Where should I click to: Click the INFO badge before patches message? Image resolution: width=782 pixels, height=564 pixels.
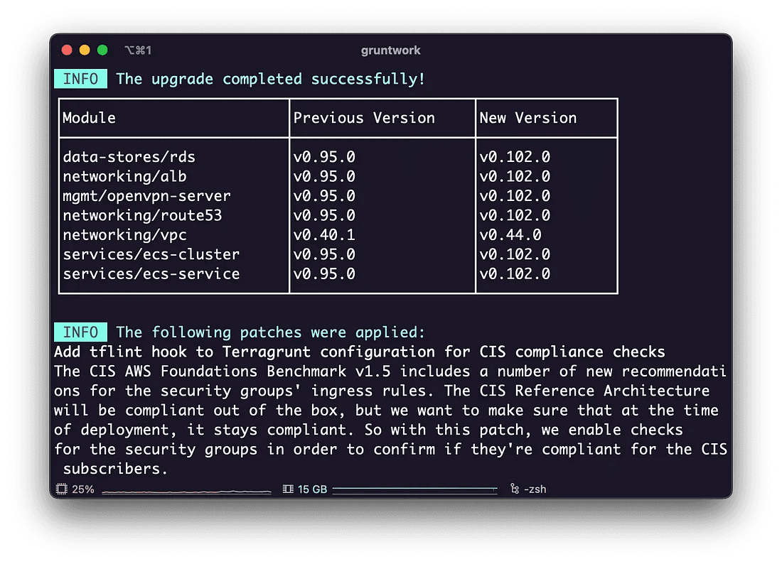[80, 332]
